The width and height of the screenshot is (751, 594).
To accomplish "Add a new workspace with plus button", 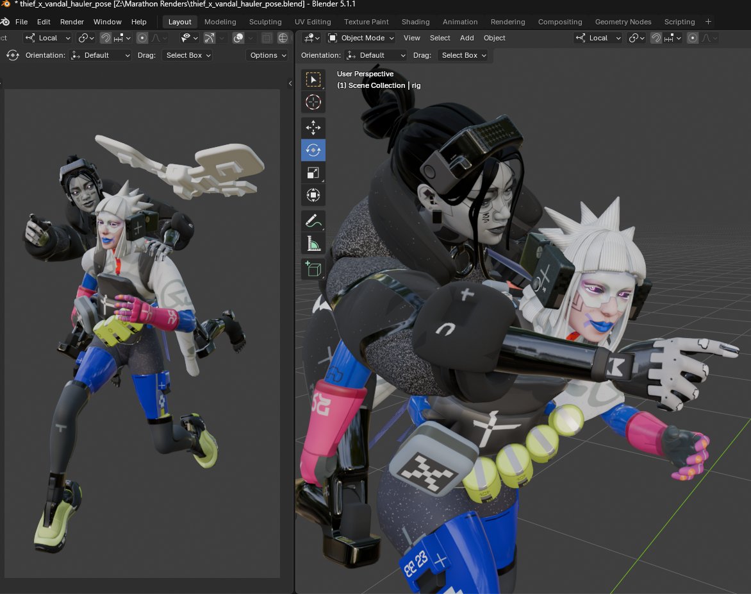I will coord(708,22).
